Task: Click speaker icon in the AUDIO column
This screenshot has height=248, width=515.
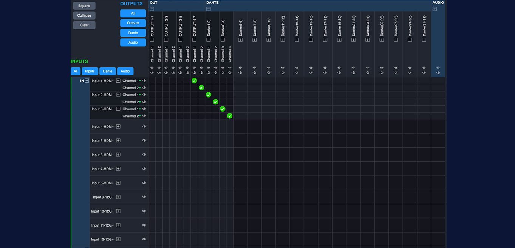Action: coord(438,73)
